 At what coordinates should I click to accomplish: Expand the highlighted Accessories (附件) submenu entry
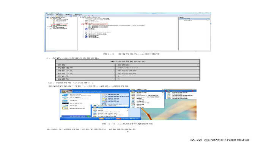110,107
